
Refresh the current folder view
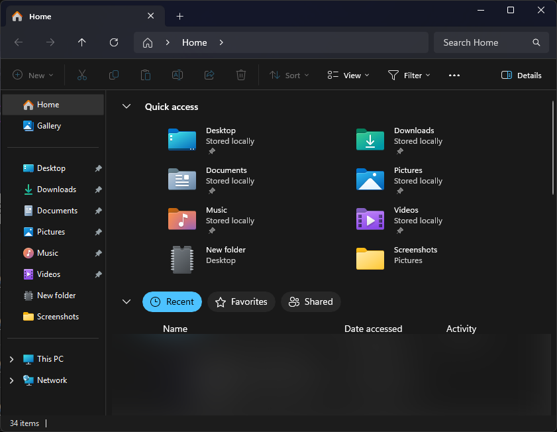click(114, 42)
